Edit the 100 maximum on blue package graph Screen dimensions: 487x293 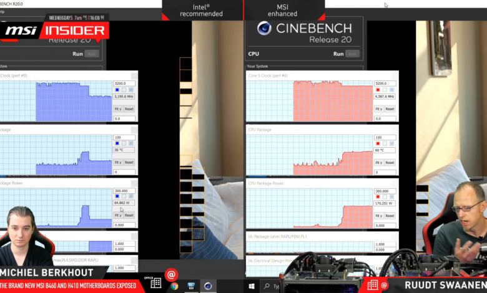(124, 137)
